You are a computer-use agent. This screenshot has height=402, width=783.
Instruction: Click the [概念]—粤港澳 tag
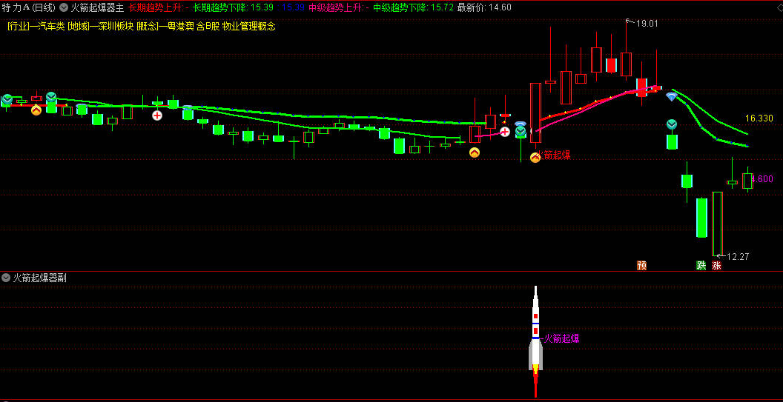pyautogui.click(x=165, y=27)
